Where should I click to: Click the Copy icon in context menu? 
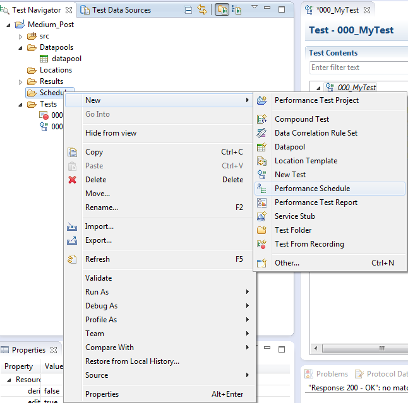(x=72, y=152)
